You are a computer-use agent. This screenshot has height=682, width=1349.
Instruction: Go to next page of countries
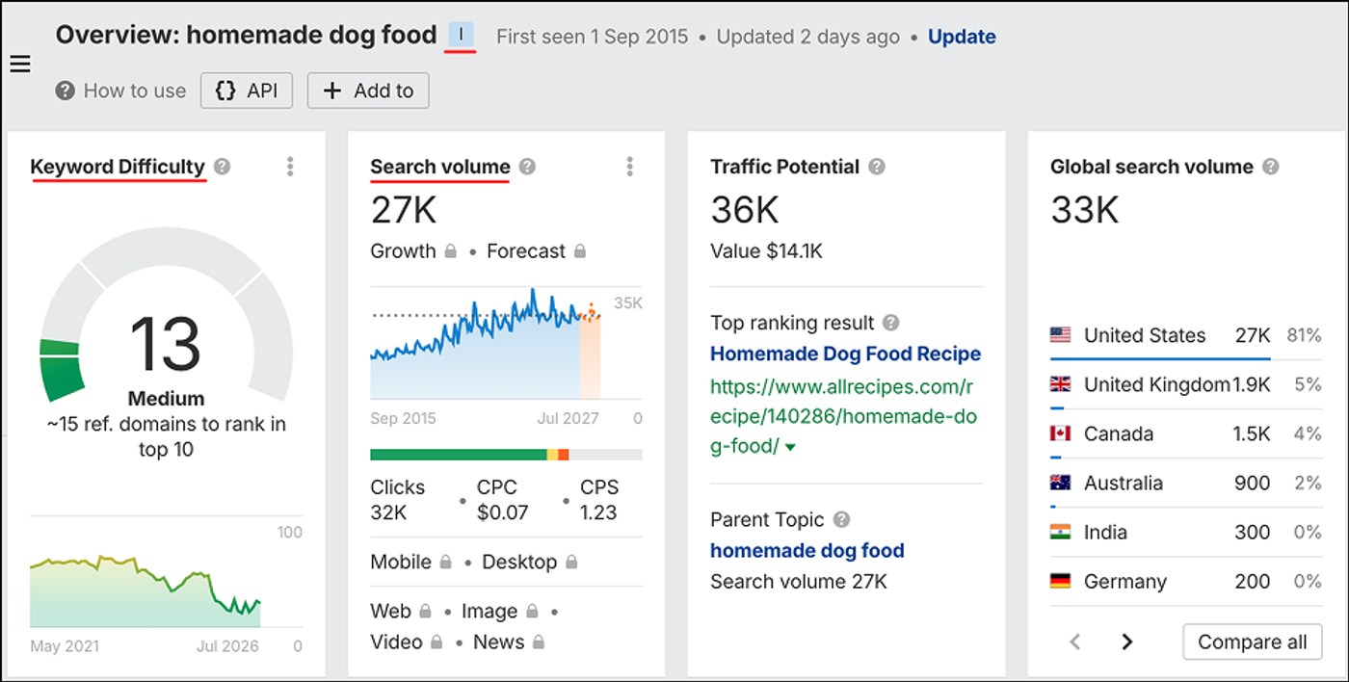point(1126,642)
